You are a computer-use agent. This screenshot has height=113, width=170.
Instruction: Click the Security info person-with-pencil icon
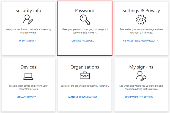coord(28,20)
